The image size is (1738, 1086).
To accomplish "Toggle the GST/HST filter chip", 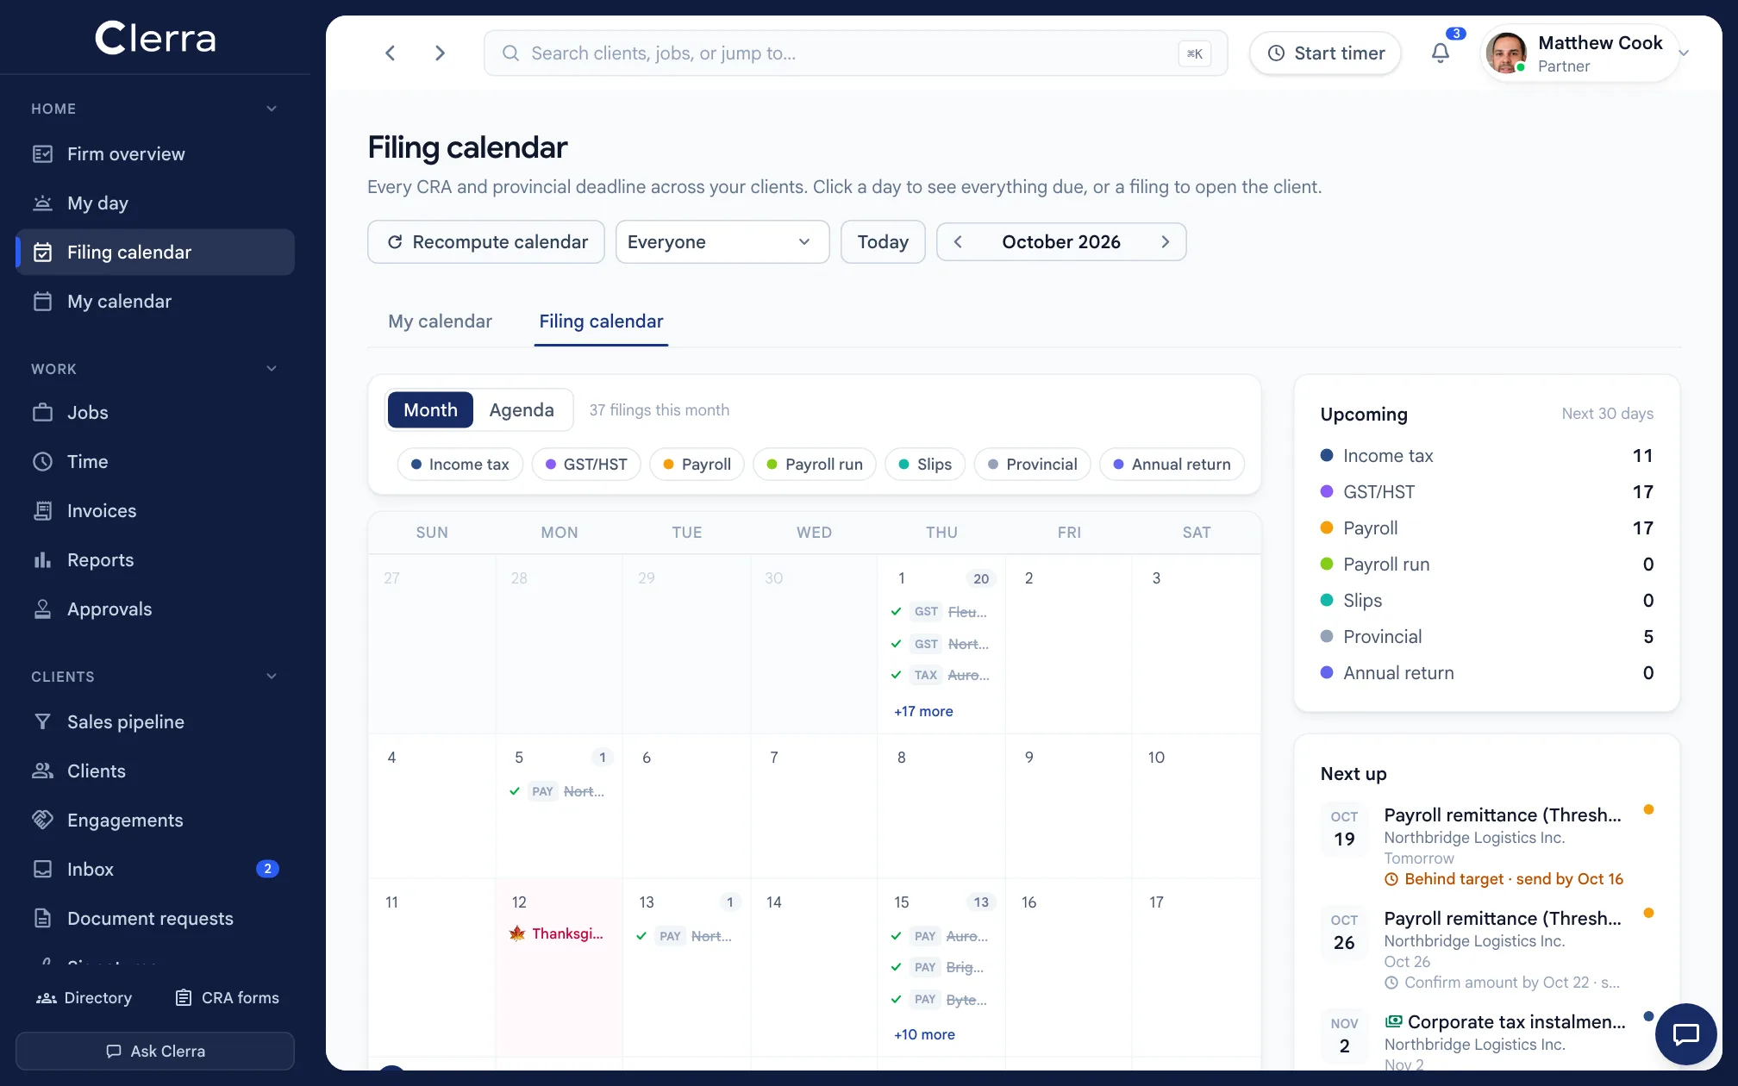I will click(586, 465).
